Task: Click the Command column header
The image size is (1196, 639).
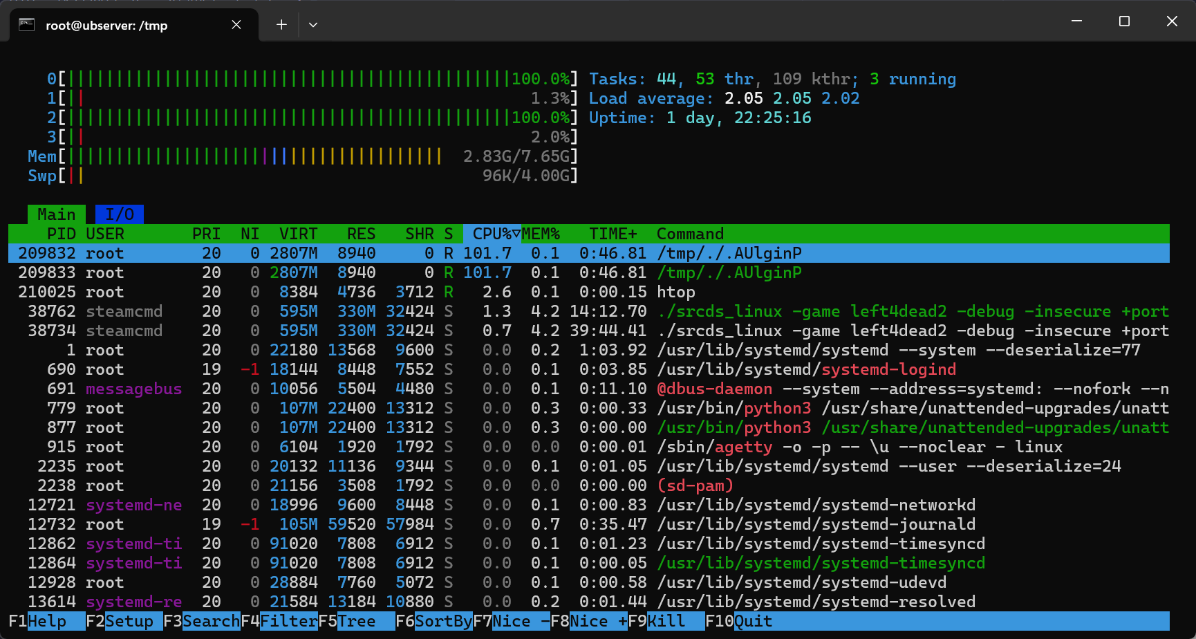Action: [x=691, y=234]
